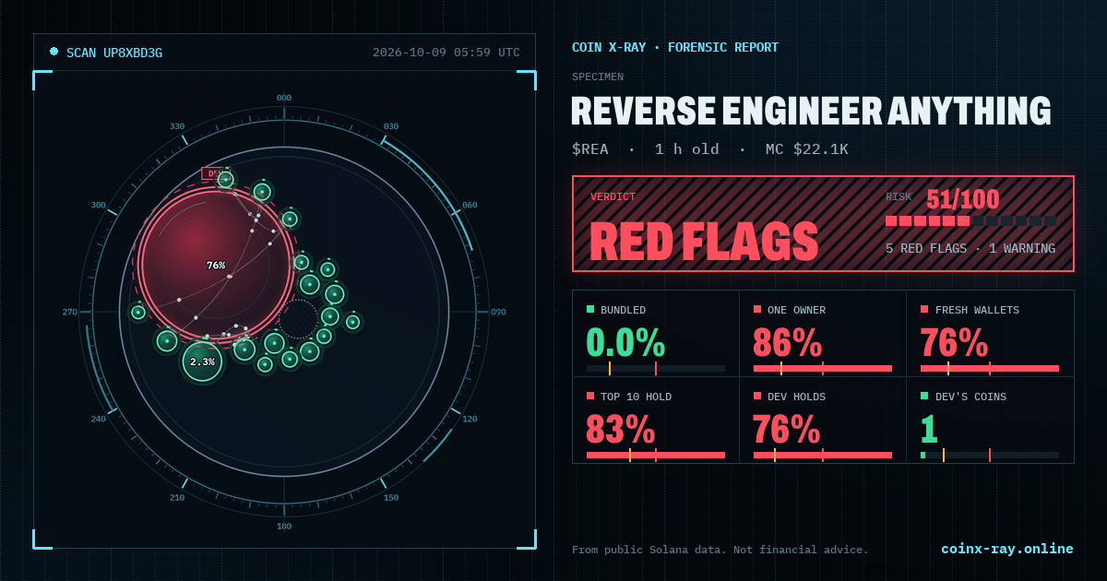Click the red indicator square beside ONE OWNER
Image resolution: width=1107 pixels, height=581 pixels.
click(757, 309)
